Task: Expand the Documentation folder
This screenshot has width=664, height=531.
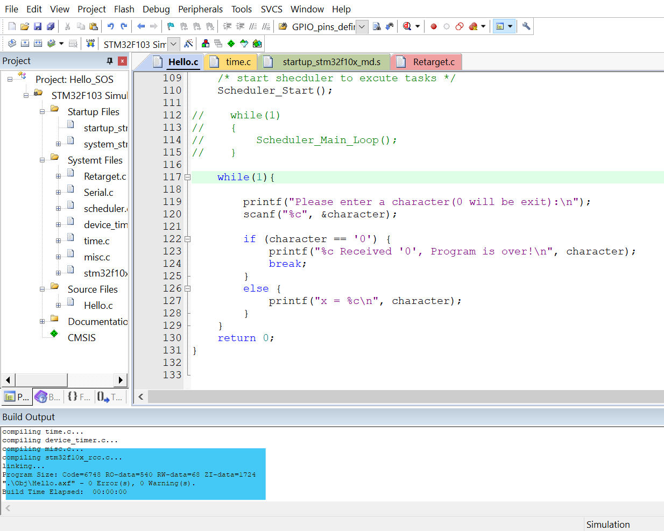Action: (x=42, y=322)
